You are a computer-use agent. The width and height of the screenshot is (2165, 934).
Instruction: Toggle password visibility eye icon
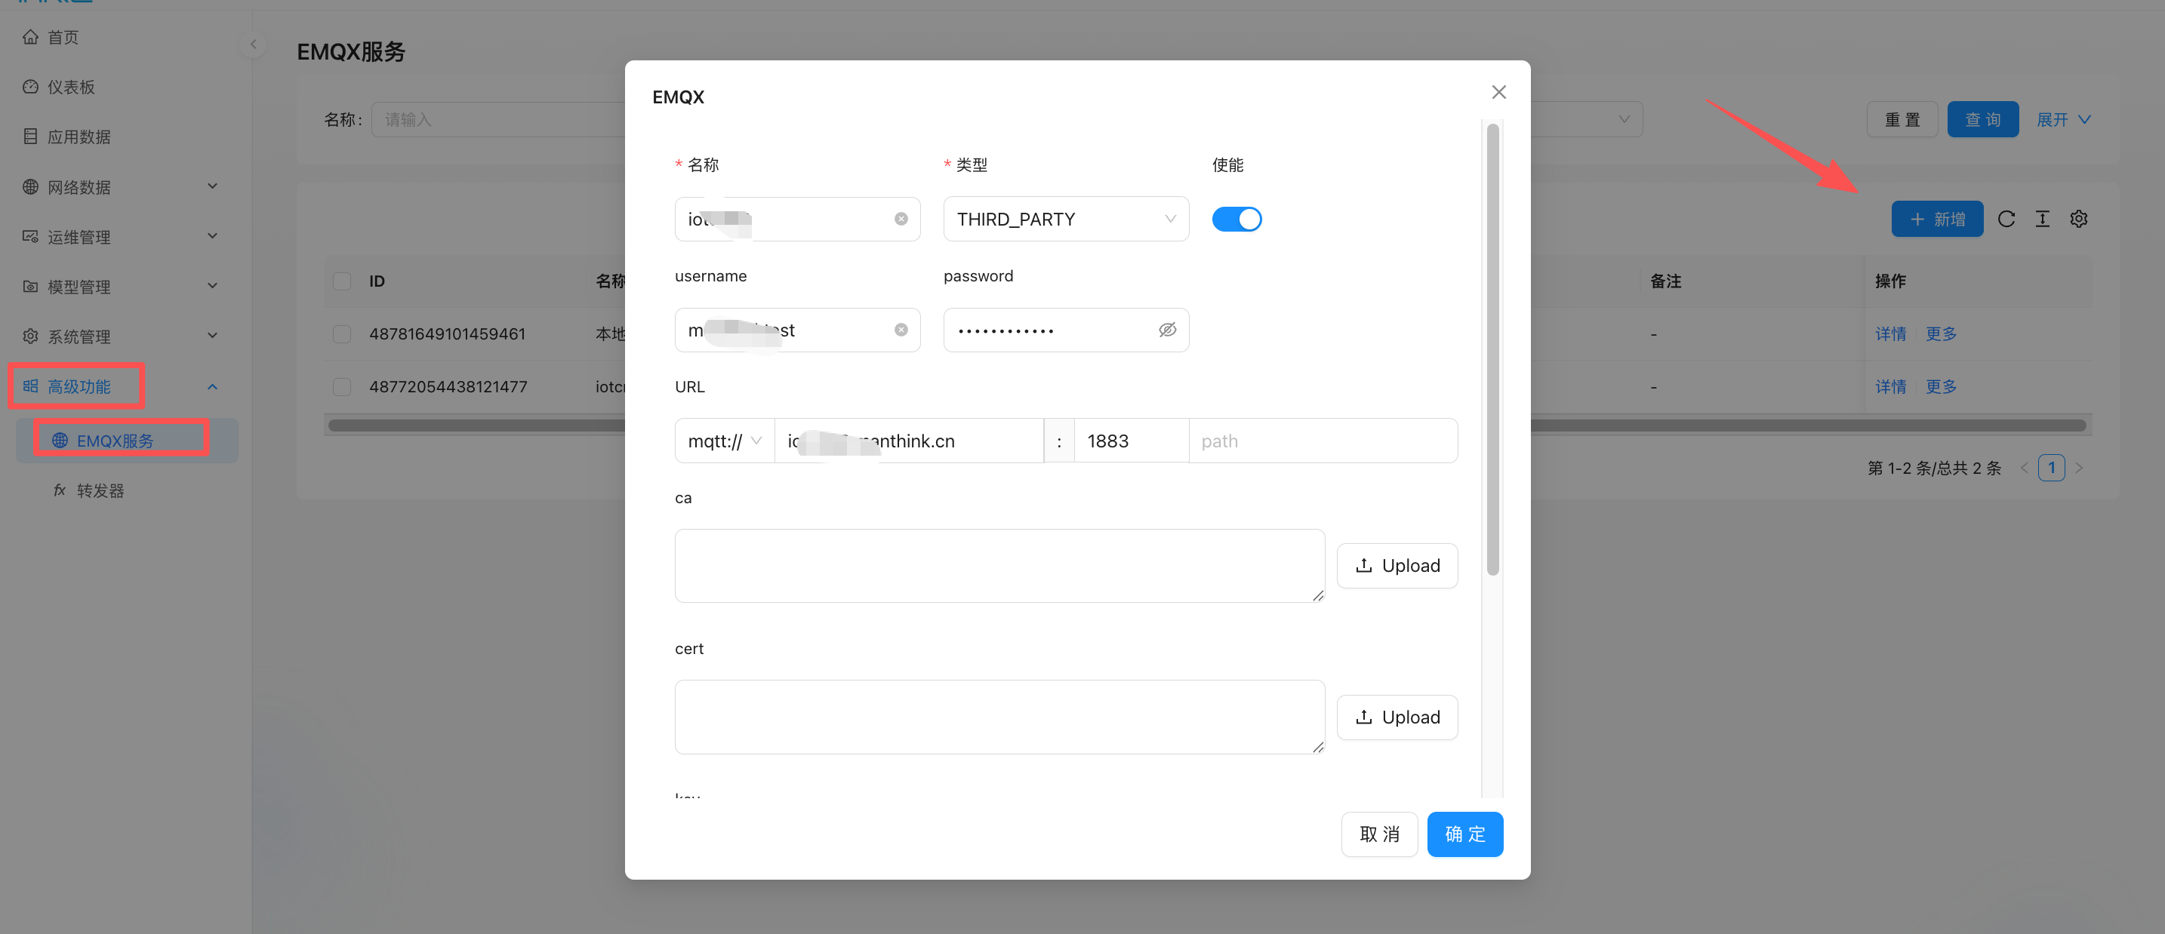pos(1167,330)
